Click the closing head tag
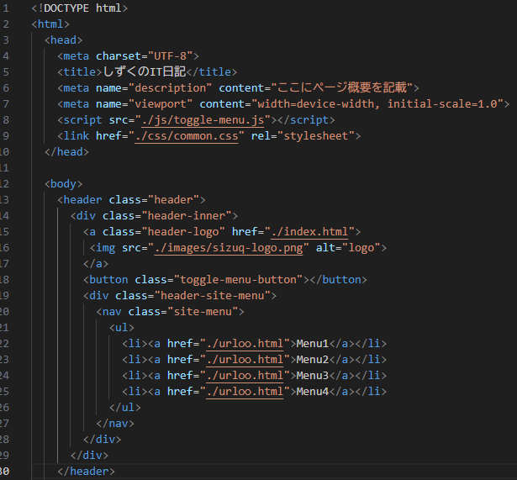The image size is (517, 480). [x=66, y=152]
